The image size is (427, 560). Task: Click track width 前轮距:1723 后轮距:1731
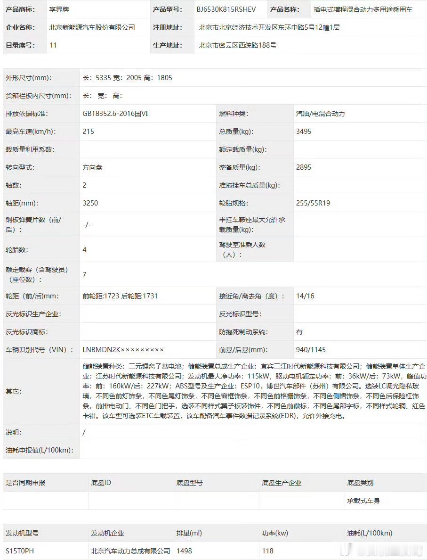120,296
